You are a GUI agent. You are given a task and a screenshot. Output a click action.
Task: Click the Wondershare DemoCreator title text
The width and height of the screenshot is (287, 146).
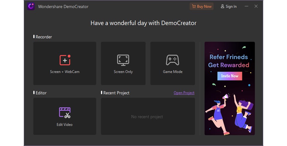(x=63, y=6)
